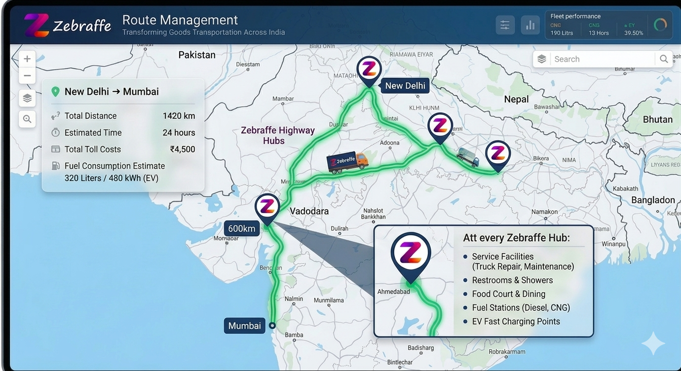Zoom in with the plus button
Image resolution: width=681 pixels, height=371 pixels.
27,59
